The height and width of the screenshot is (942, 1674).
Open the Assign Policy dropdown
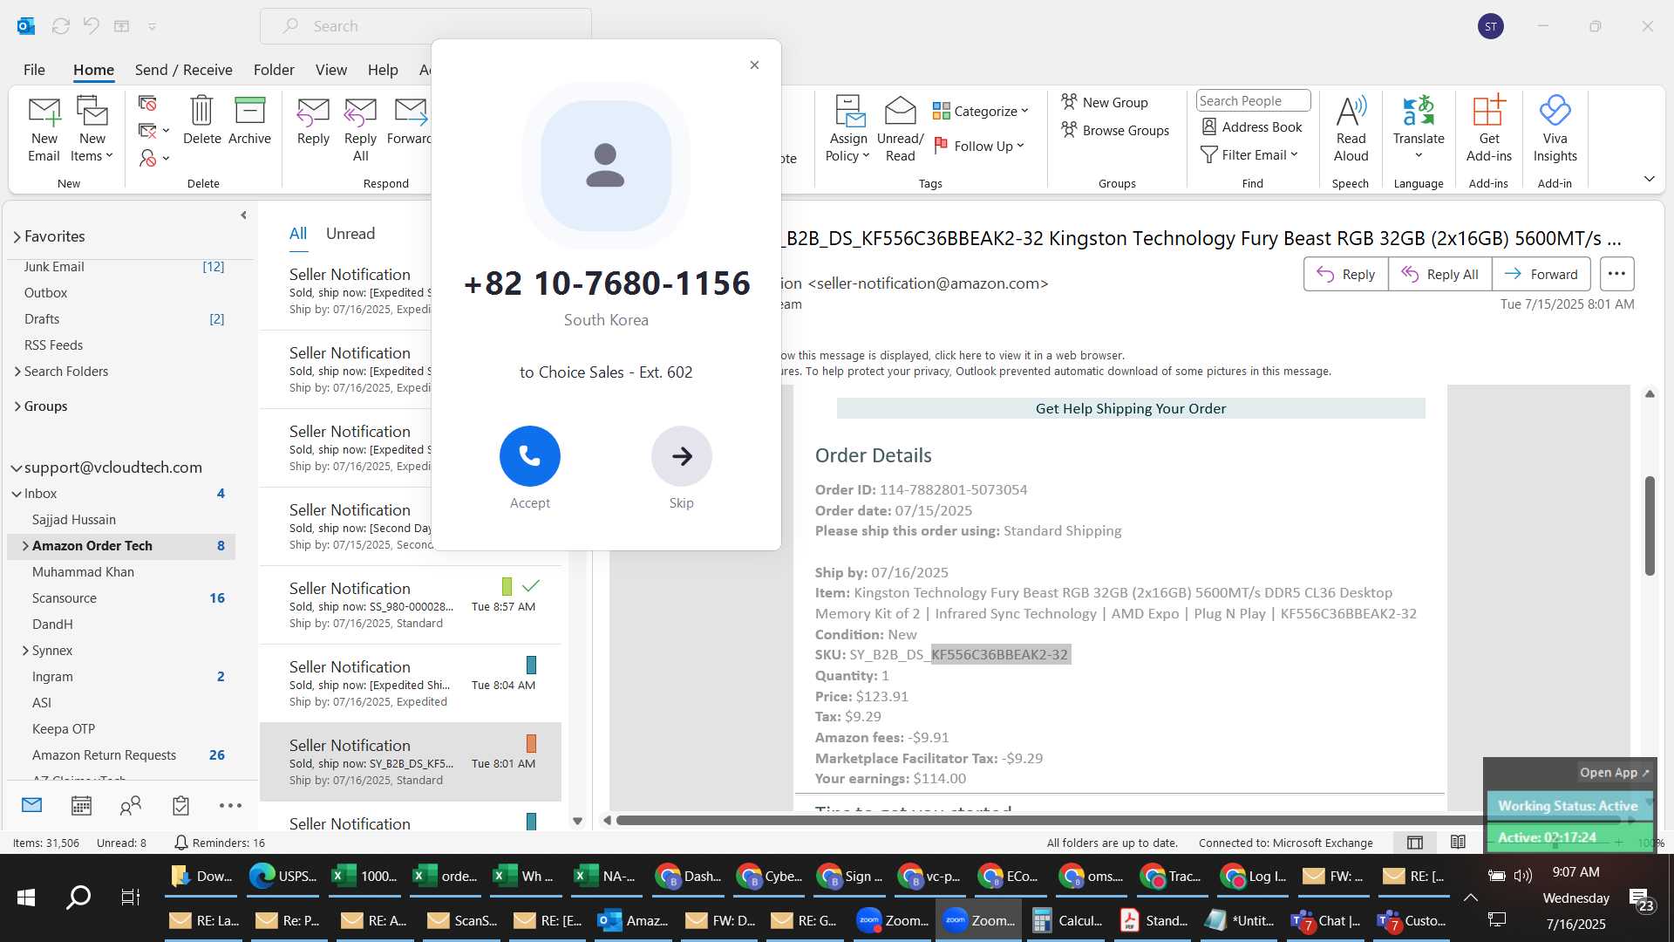point(848,129)
